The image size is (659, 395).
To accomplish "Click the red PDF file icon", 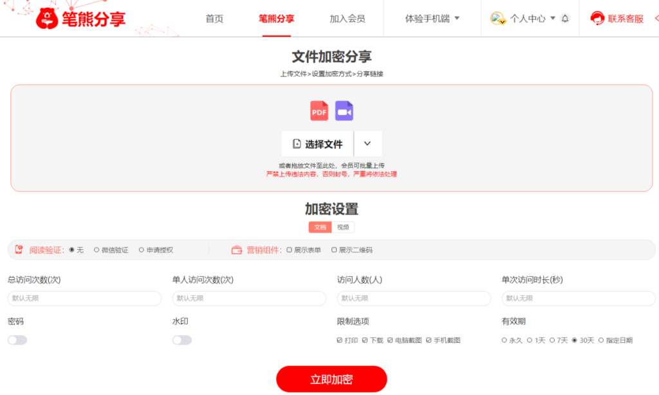I will point(319,111).
